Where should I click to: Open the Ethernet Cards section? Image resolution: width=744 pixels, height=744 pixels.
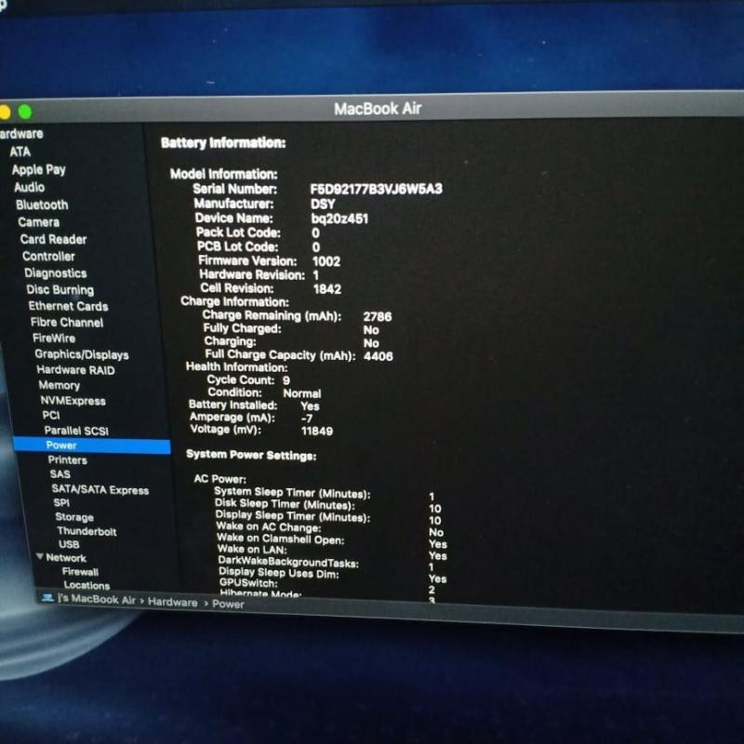pos(68,306)
